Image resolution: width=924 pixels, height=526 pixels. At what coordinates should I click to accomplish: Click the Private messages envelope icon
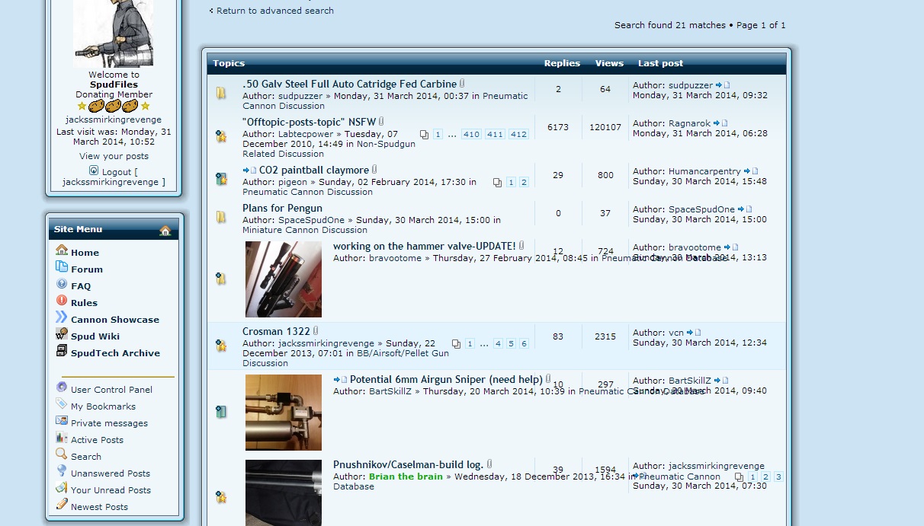tap(62, 422)
